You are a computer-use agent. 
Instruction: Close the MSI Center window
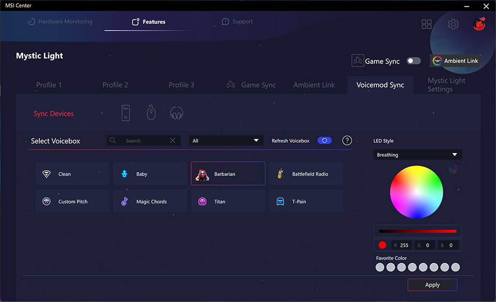coord(486,6)
